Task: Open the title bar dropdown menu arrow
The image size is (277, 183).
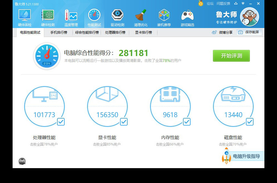Action: [243, 3]
